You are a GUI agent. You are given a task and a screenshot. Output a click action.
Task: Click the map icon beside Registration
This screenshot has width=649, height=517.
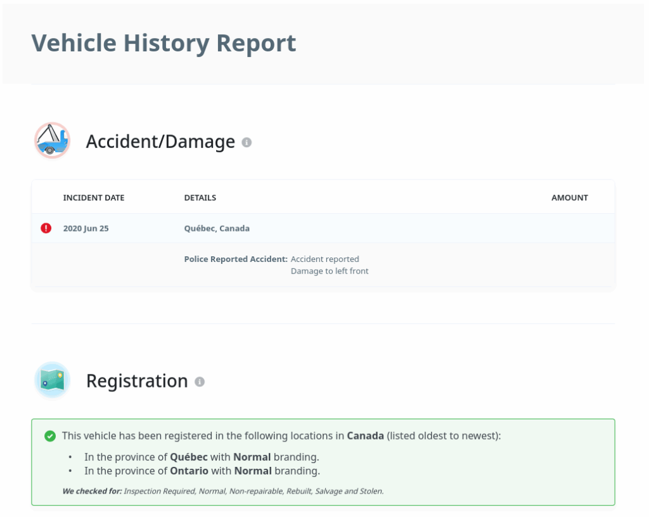point(52,380)
